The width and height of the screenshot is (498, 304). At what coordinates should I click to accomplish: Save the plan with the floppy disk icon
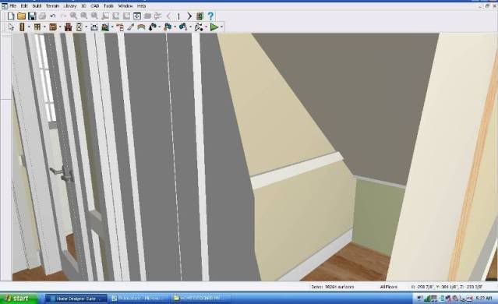pos(32,16)
